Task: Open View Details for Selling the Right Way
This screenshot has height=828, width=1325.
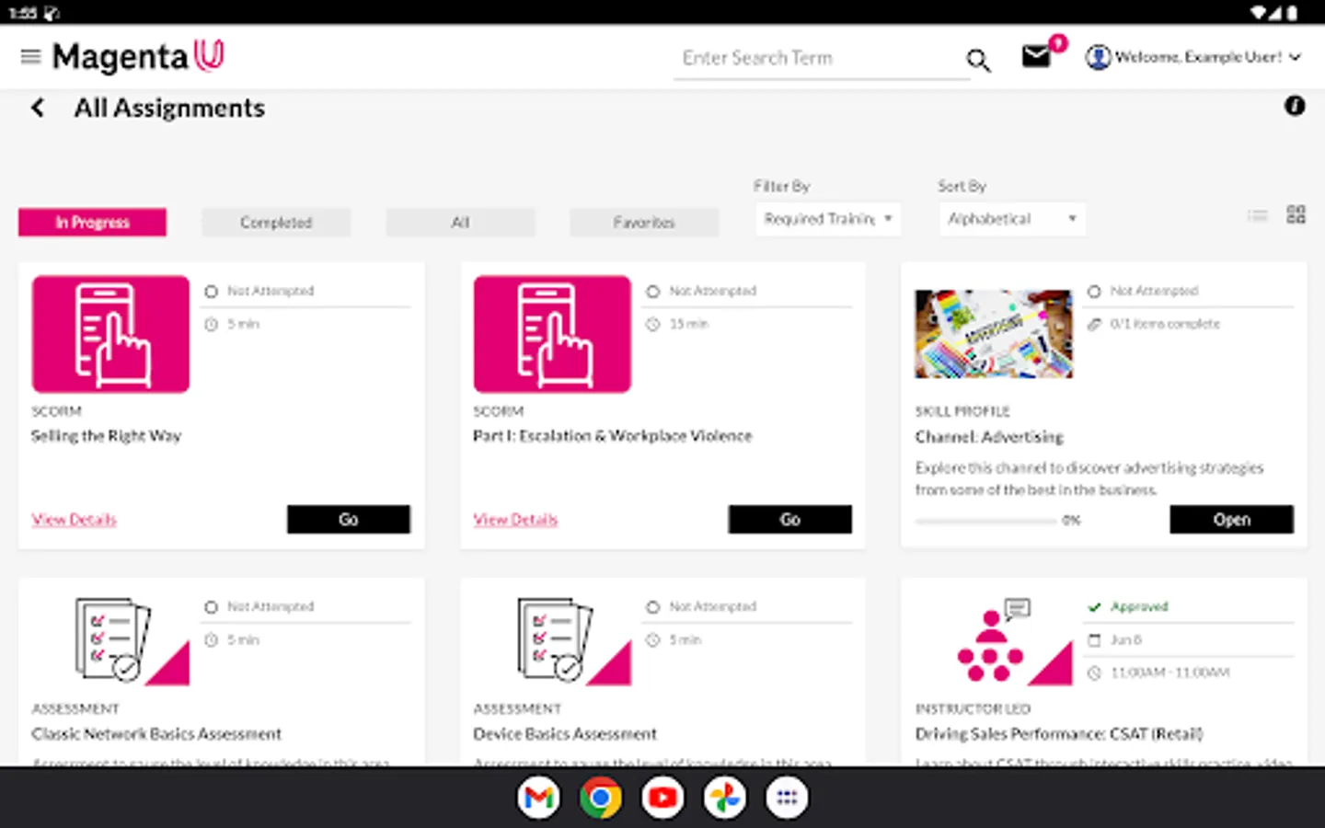Action: (75, 520)
